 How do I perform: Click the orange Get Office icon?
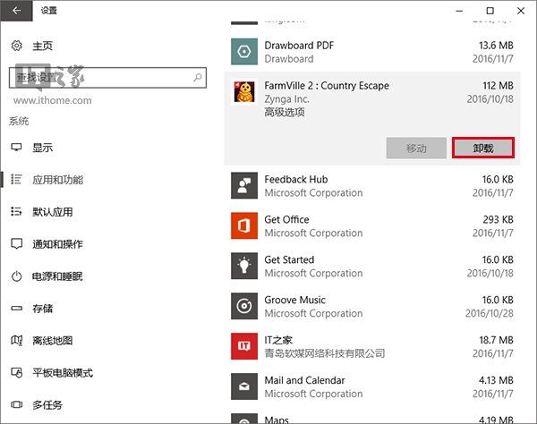pyautogui.click(x=244, y=225)
